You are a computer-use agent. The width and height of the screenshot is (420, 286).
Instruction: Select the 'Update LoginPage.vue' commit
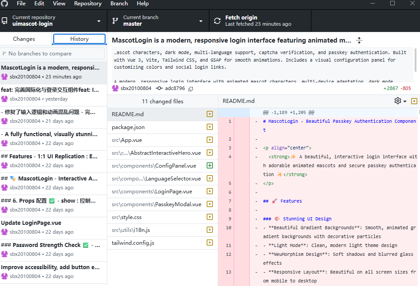(x=54, y=228)
